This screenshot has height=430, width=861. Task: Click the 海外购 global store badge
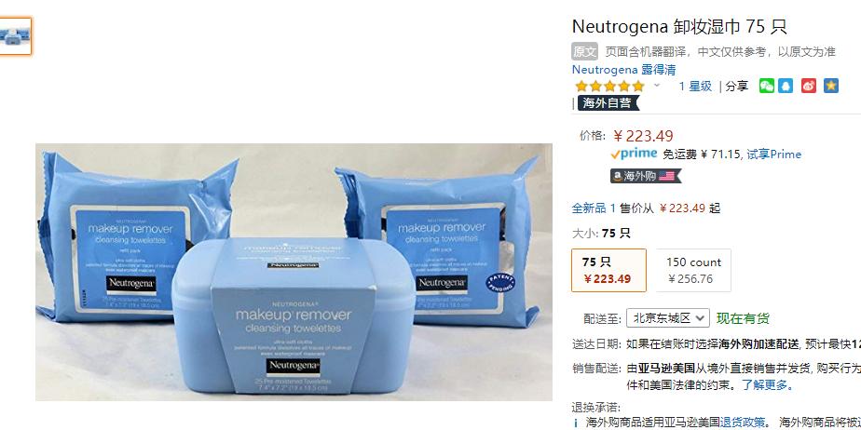click(646, 176)
